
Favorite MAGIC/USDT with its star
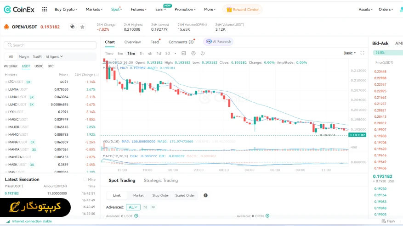tap(6, 120)
